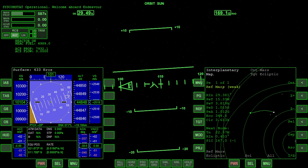
Task: Set RCS mode to ROT
Action: (x=15, y=35)
